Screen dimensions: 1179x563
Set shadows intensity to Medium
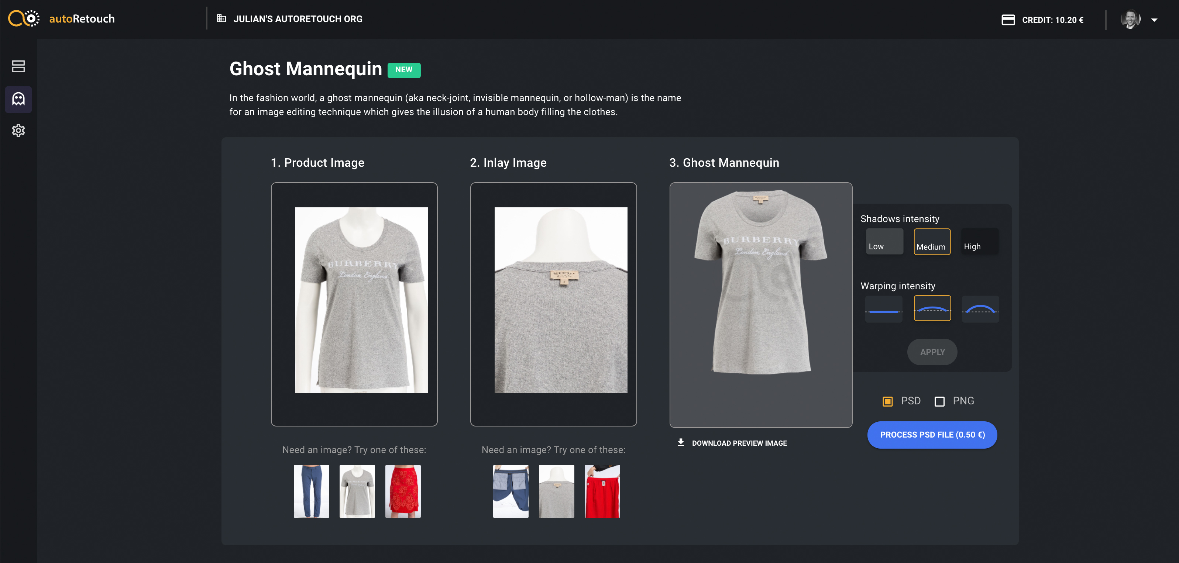point(932,242)
